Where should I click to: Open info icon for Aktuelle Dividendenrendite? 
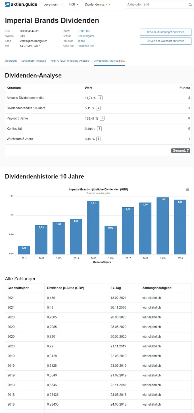[x=100, y=98]
